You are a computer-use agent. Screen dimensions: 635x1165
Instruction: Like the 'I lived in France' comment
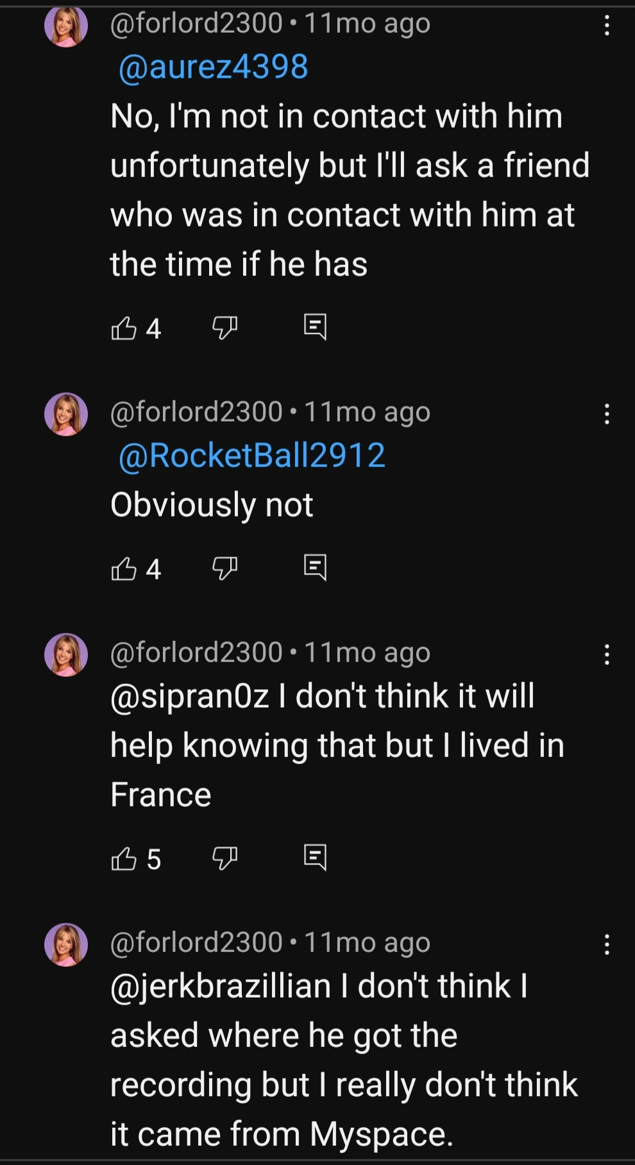[x=124, y=858]
